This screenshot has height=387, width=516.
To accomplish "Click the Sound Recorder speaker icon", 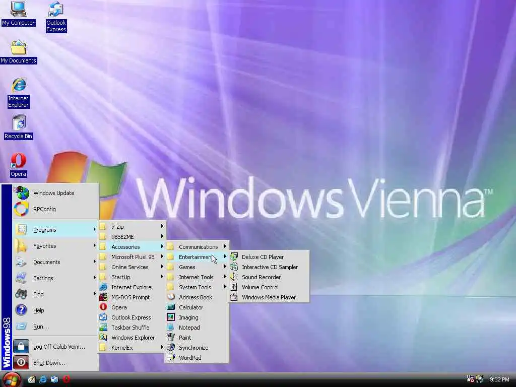I will coord(234,277).
